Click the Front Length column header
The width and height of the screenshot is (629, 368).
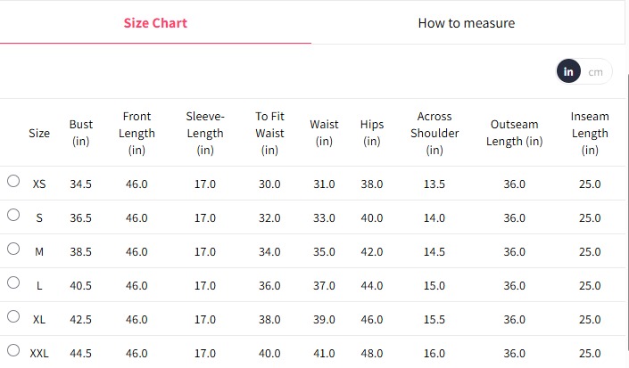[x=137, y=133]
